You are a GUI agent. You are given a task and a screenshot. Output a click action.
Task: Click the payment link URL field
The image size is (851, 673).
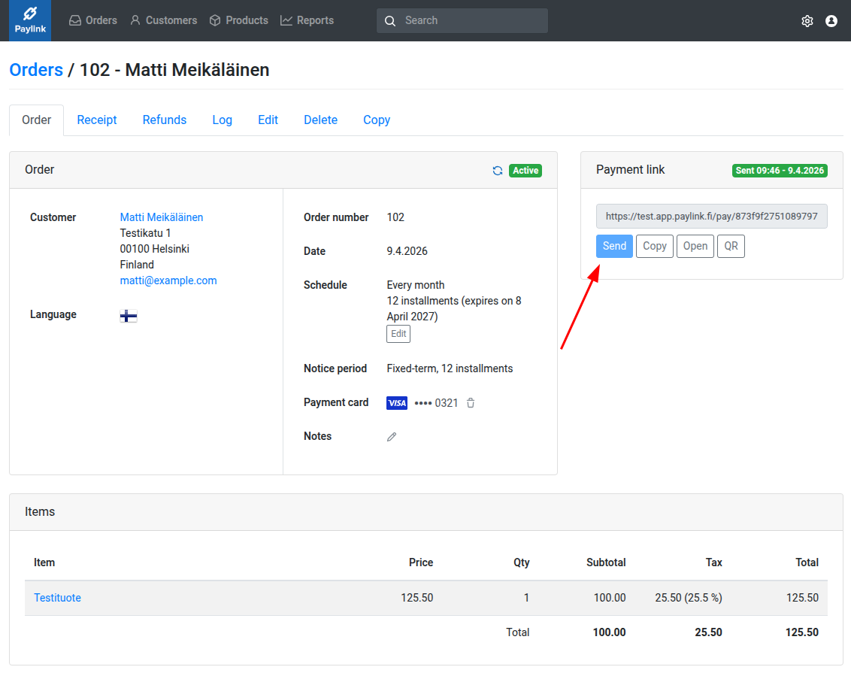[x=711, y=216]
